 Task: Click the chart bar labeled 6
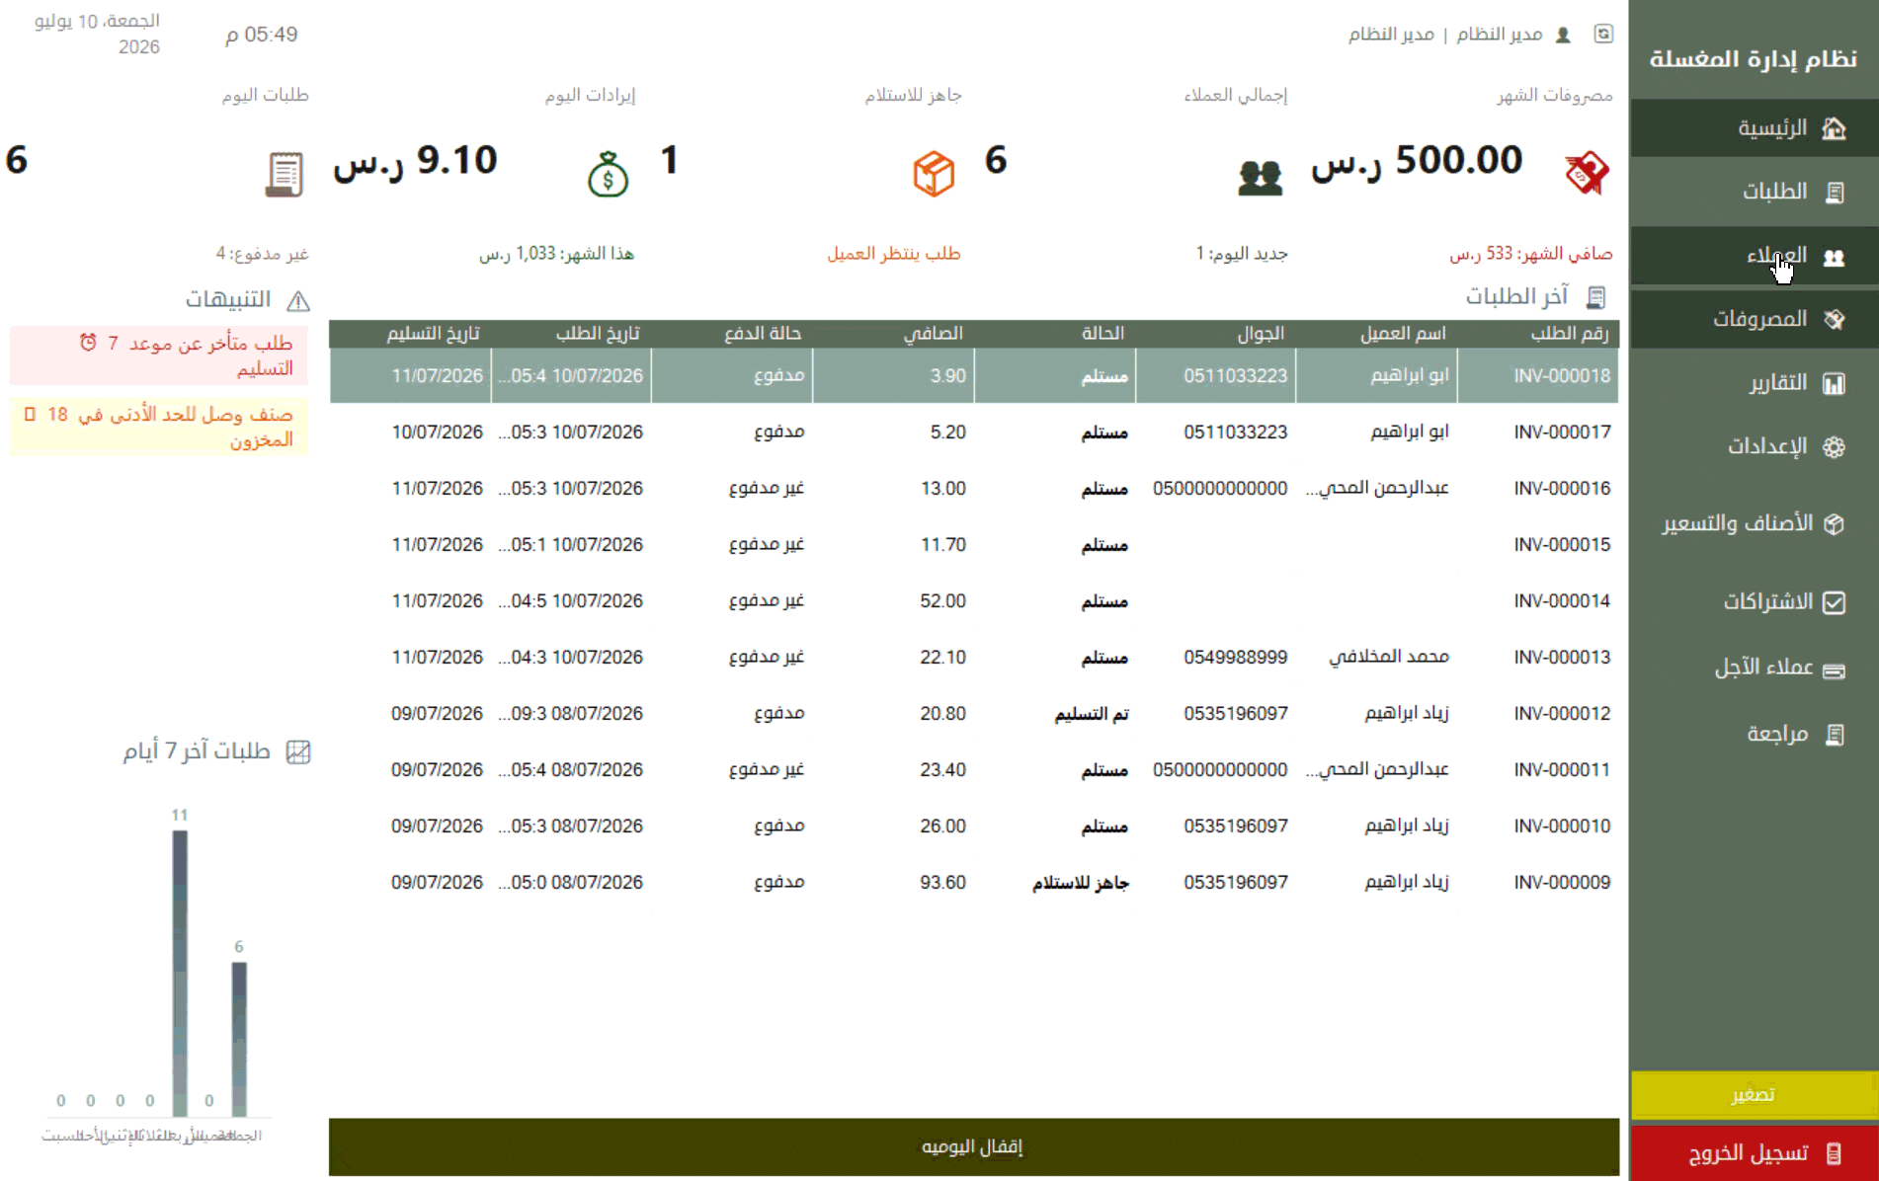(x=239, y=1039)
